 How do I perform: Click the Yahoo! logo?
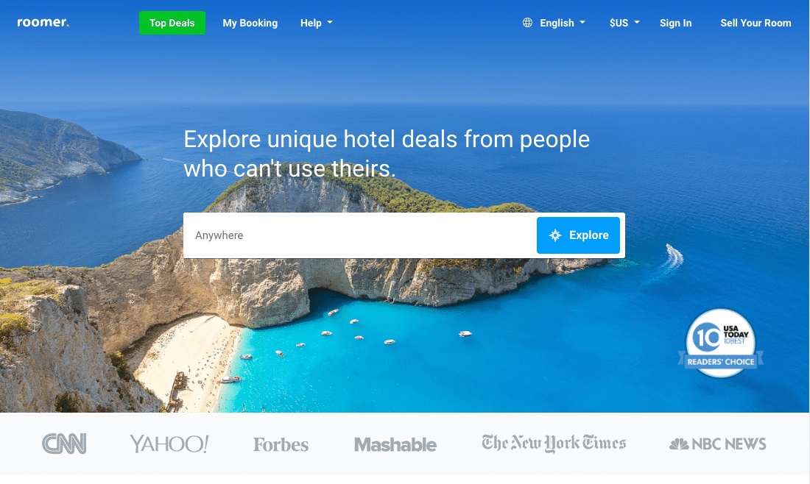(169, 444)
